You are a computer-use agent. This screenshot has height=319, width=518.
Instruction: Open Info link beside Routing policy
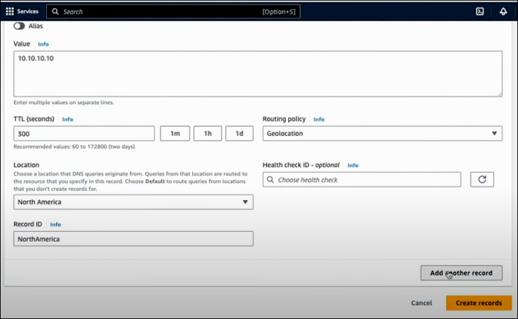coord(318,120)
